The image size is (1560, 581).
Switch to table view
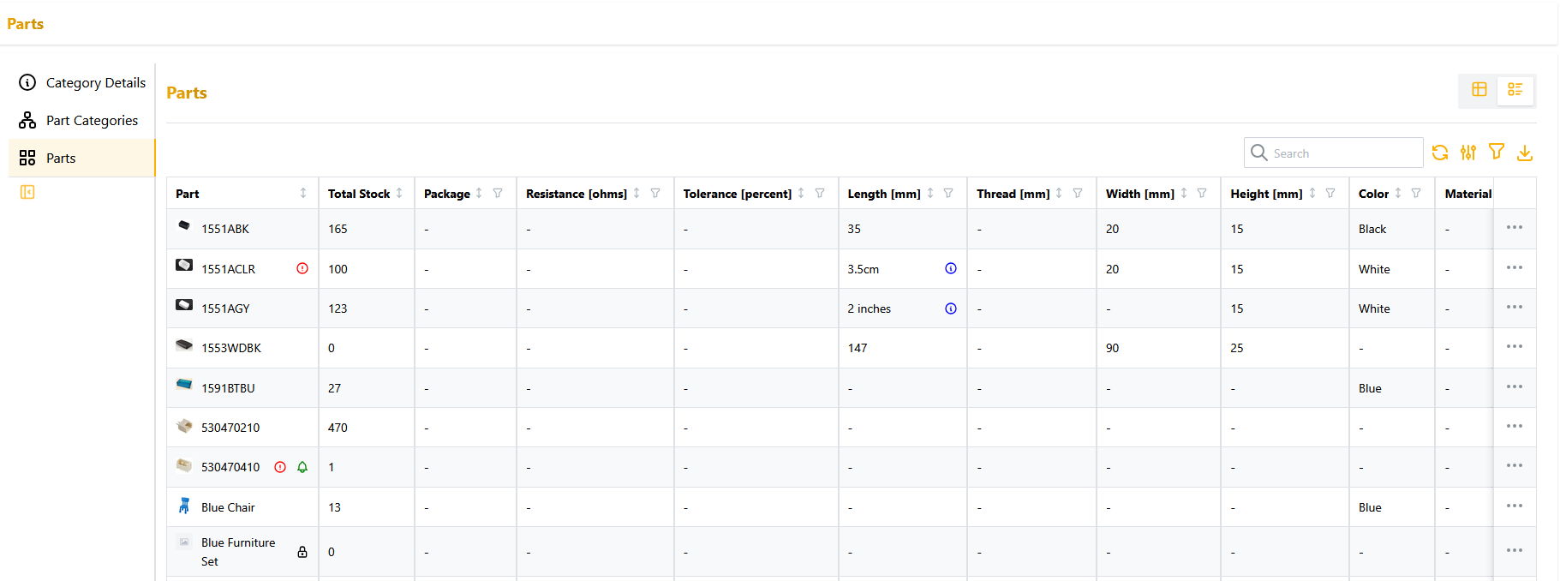pos(1479,89)
